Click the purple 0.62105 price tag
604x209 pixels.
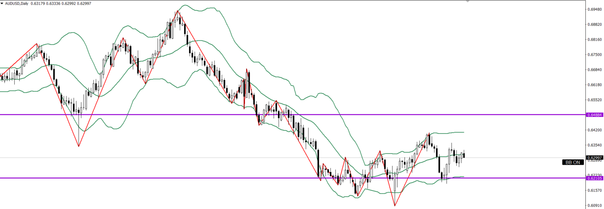(x=595, y=167)
